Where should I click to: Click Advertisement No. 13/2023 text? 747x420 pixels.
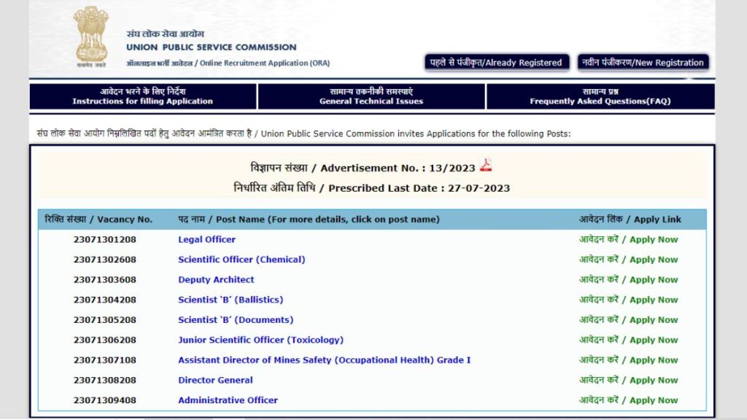363,168
